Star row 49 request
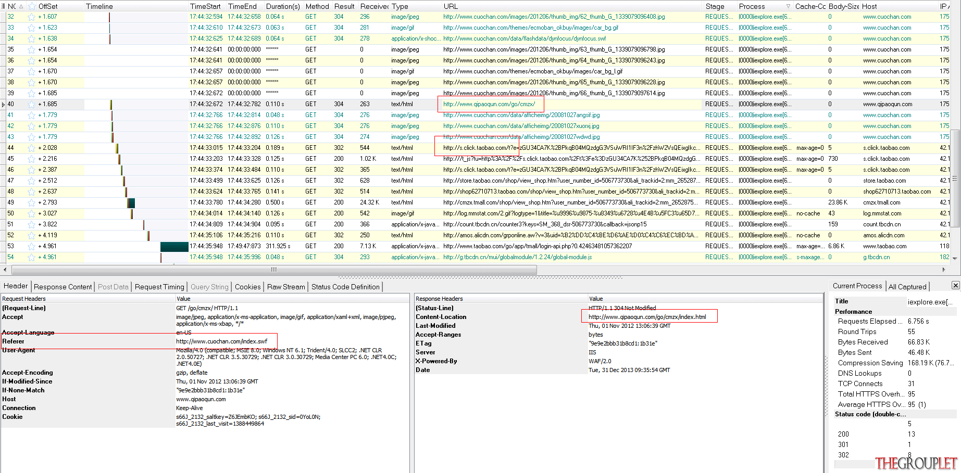961x473 pixels. (x=31, y=202)
